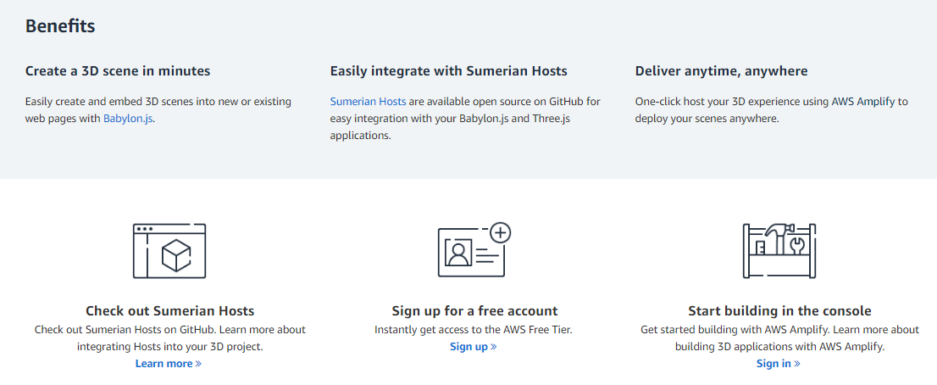The image size is (937, 385).
Task: Click the Sign in link text
Action: [x=773, y=364]
